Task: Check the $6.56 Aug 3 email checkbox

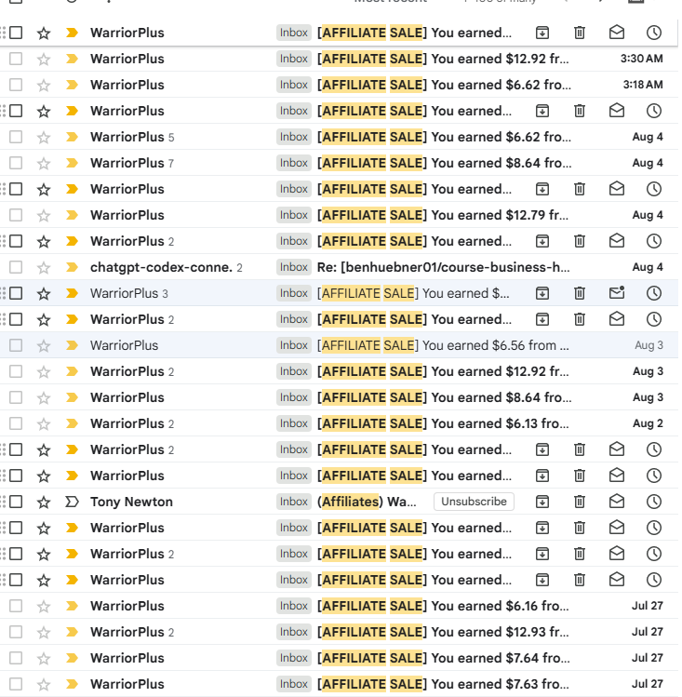Action: pyautogui.click(x=16, y=345)
